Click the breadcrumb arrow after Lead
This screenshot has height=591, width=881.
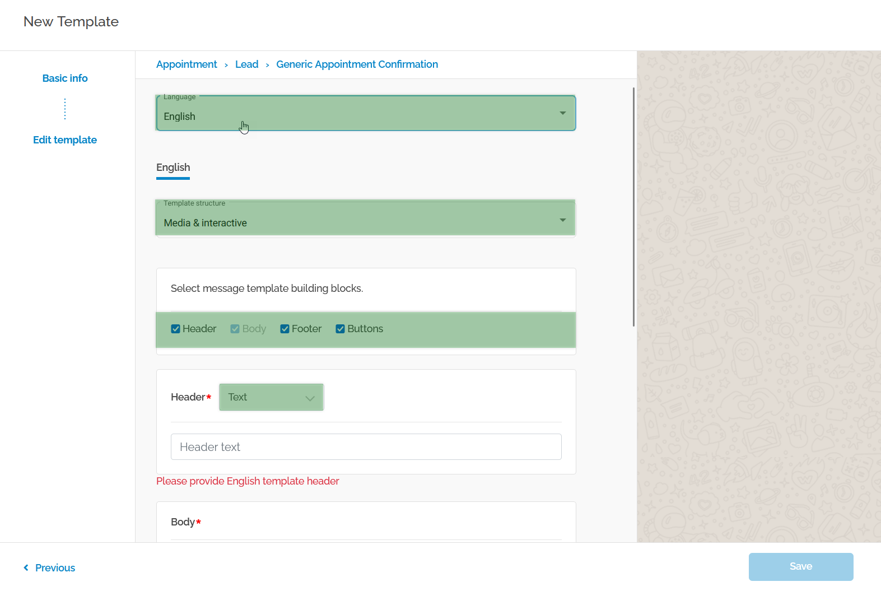[x=268, y=65]
